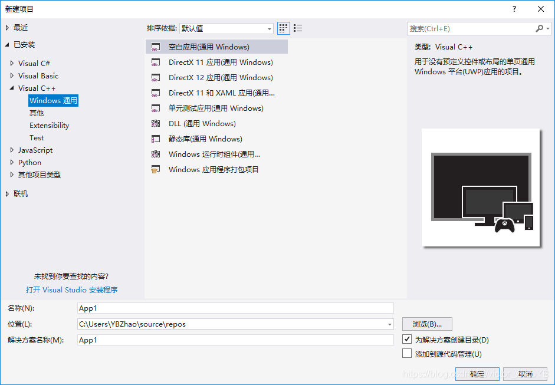This screenshot has height=385, width=555.
Task: Open the help question mark button
Action: pos(514,9)
